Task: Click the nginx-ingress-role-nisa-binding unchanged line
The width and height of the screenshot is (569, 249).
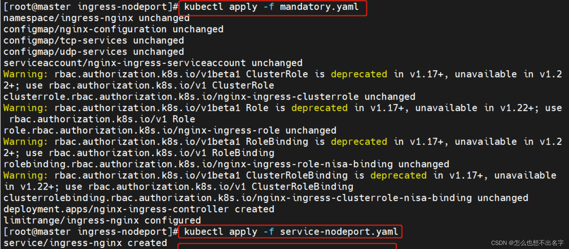Action: (226, 164)
